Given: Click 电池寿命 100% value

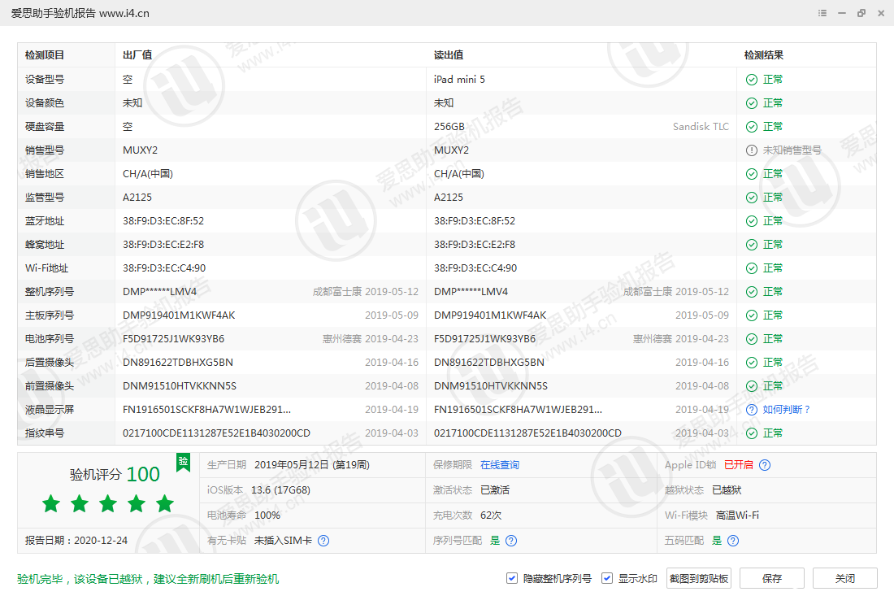Looking at the screenshot, I should coord(267,515).
